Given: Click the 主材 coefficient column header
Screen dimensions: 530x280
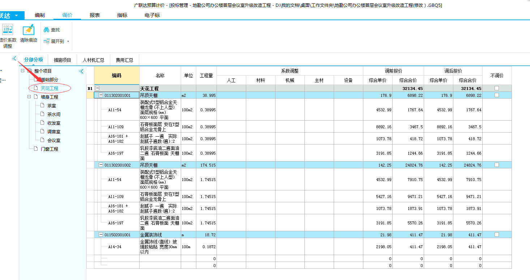Looking at the screenshot, I should [319, 80].
